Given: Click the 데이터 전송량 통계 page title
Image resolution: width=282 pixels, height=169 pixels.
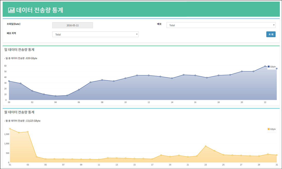Looking at the screenshot, I should pyautogui.click(x=39, y=10).
